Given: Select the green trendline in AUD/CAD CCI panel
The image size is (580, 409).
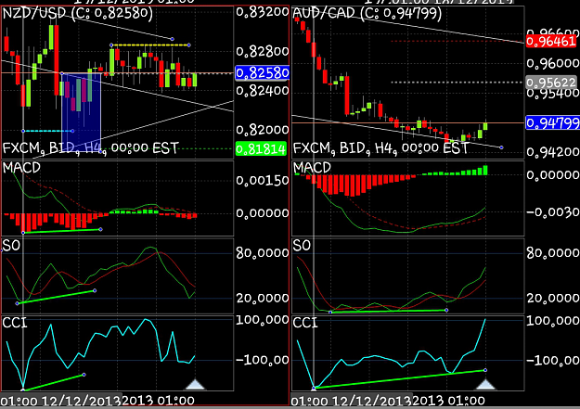Looking at the screenshot, I should (399, 378).
